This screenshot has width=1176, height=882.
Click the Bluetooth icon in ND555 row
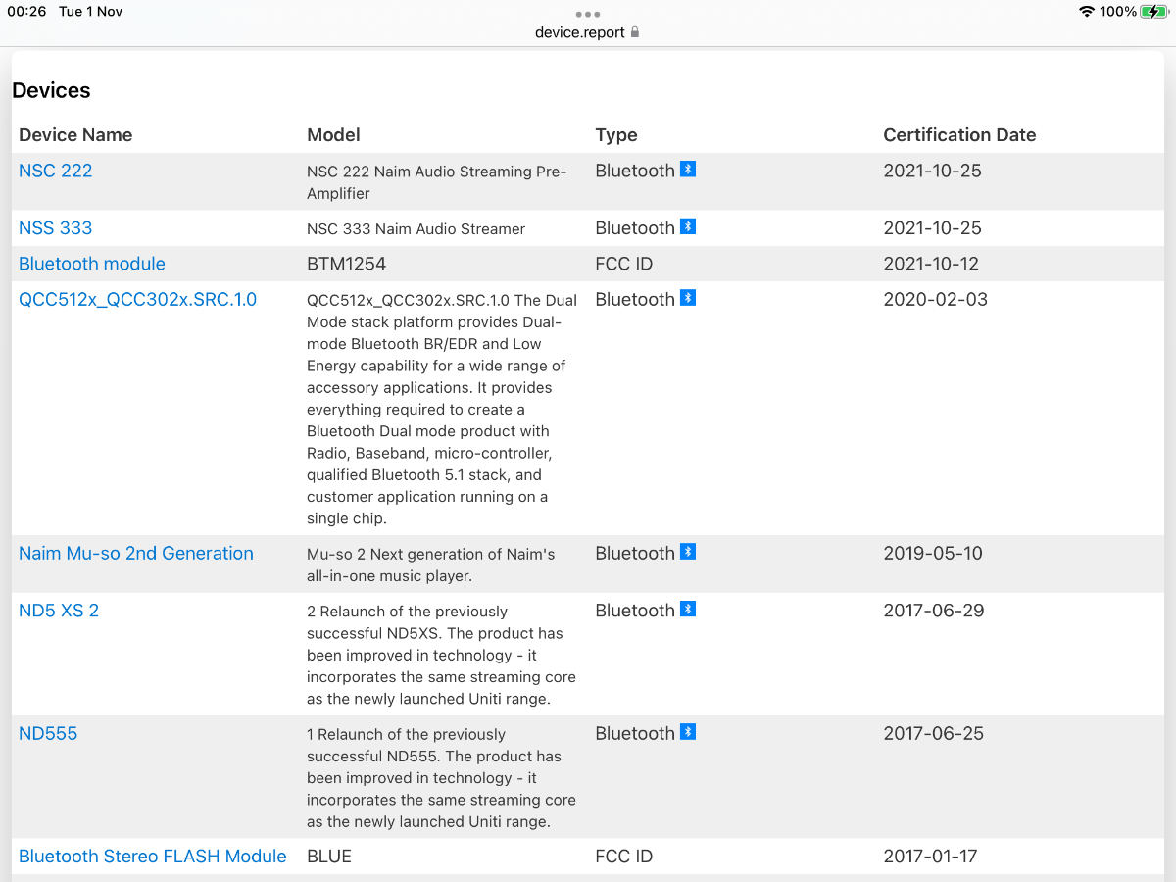tap(688, 732)
